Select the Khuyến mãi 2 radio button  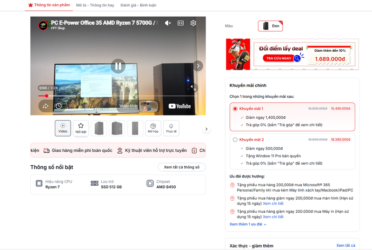[235, 140]
